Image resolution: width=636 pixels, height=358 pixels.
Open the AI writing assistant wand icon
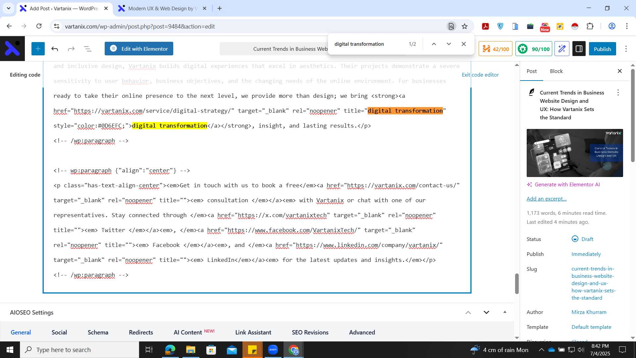tap(562, 49)
